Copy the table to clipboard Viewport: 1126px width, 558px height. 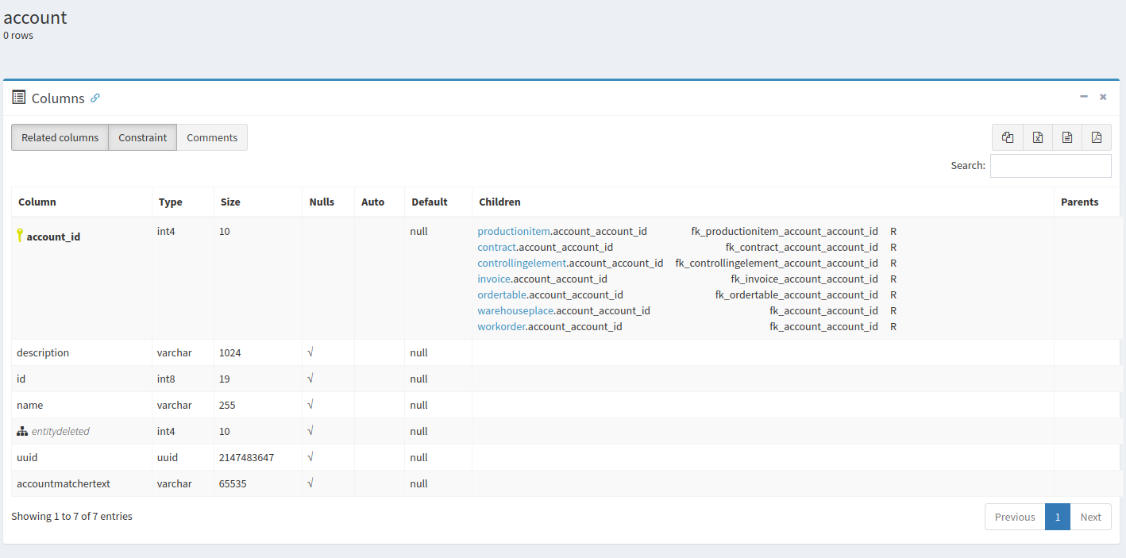coord(1008,137)
